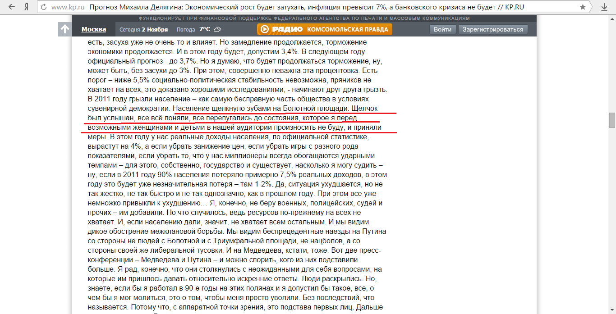This screenshot has height=314, width=616.
Task: Bookmark the page with the star icon
Action: click(x=583, y=7)
